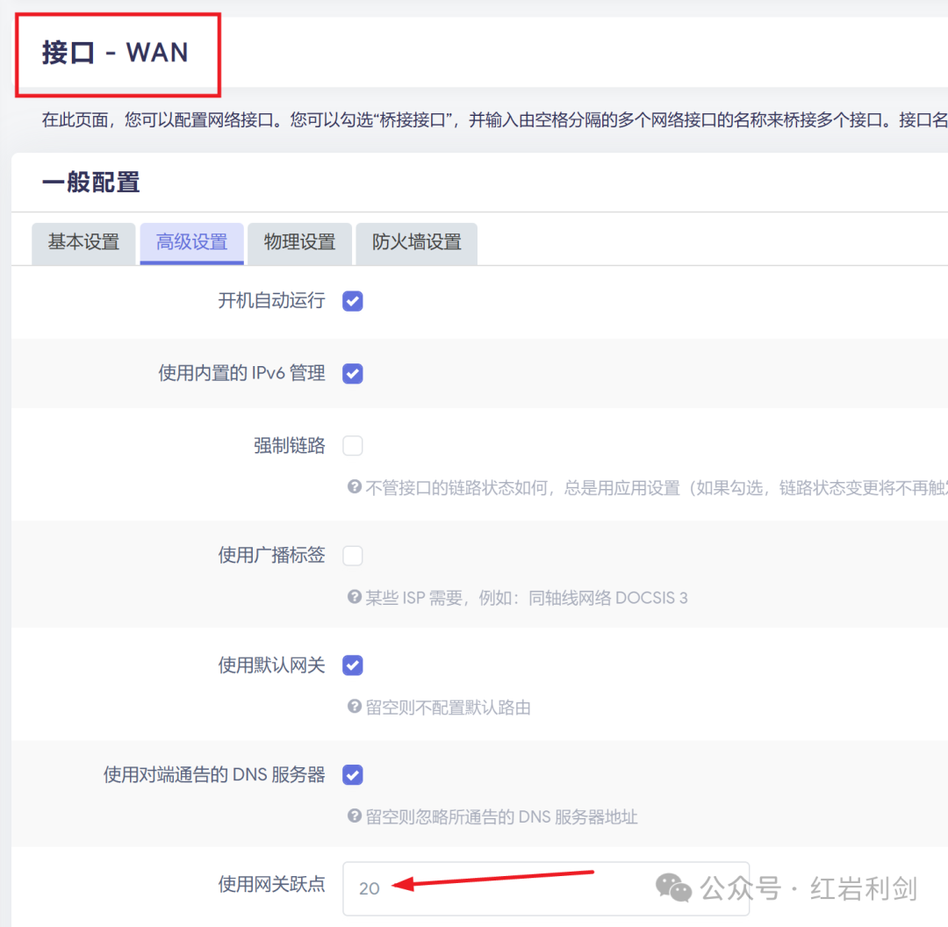Uncheck 使用内置的 IPv6 管理 checkbox
Image resolution: width=948 pixels, height=927 pixels.
tap(353, 374)
